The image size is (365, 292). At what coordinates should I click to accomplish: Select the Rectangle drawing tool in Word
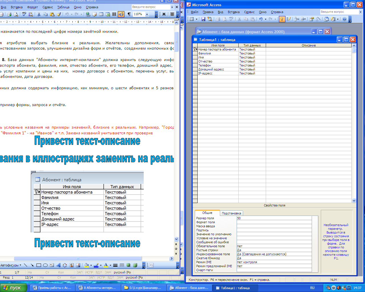[39, 265]
